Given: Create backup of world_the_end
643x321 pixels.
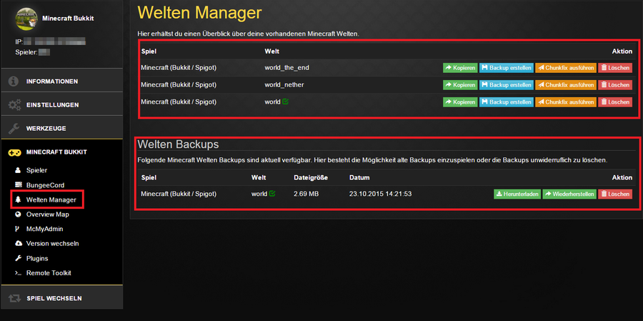Looking at the screenshot, I should pos(507,68).
